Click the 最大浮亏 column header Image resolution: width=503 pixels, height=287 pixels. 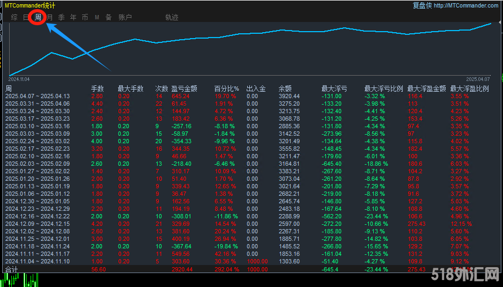pos(334,89)
